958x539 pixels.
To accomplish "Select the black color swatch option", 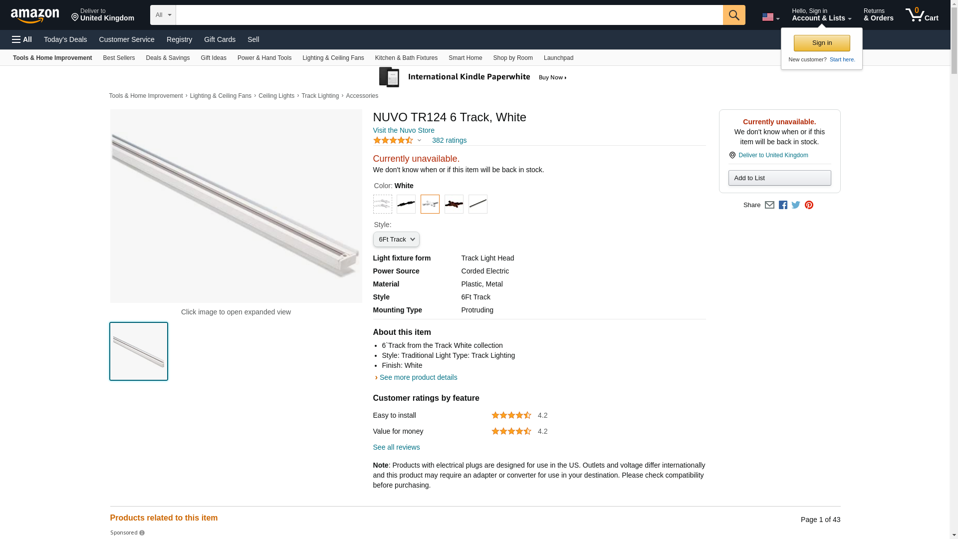I will coord(406,204).
